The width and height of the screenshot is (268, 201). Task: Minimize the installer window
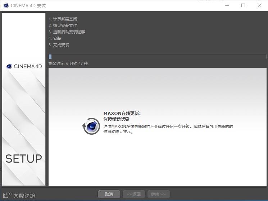[x=227, y=5]
